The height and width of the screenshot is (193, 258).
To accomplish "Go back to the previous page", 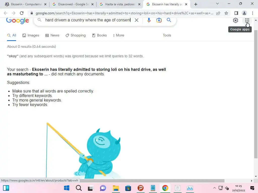I will pos(6,13).
